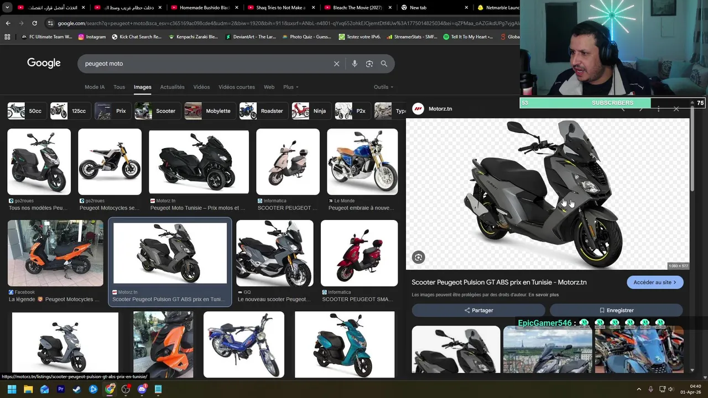Click the Enregistrer button

coord(616,310)
